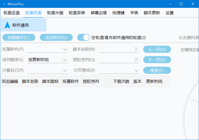Click the 上一页(U) button
Screen dimensions: 199x140
click(x=157, y=49)
